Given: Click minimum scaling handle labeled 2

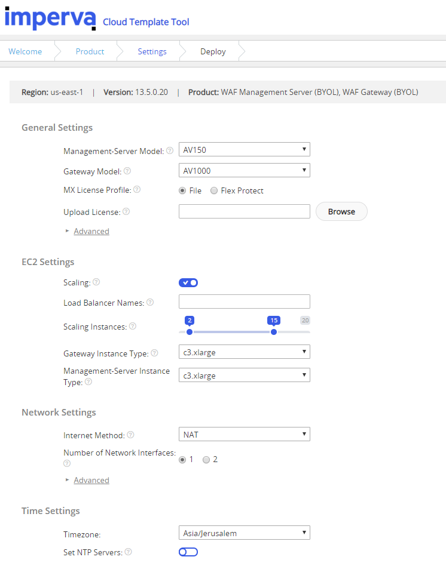Looking at the screenshot, I should (190, 332).
